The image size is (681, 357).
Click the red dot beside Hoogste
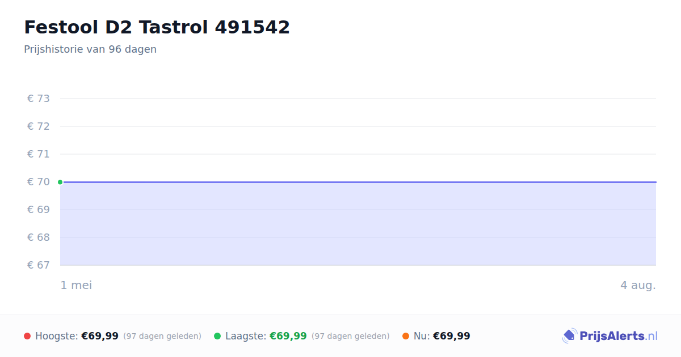(27, 336)
